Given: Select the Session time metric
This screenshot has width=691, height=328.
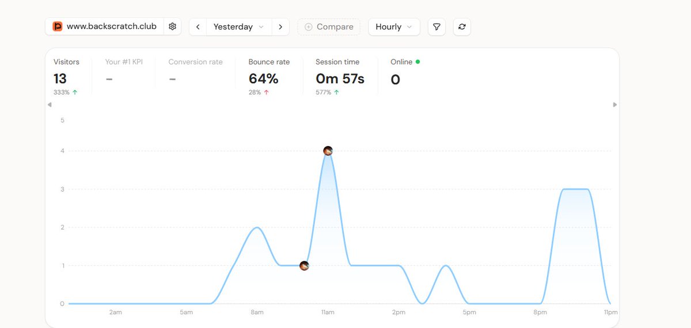Looking at the screenshot, I should tap(337, 62).
